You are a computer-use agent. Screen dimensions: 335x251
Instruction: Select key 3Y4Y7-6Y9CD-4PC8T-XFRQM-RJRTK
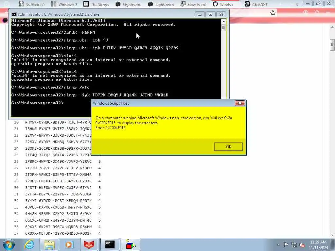(x=58, y=201)
